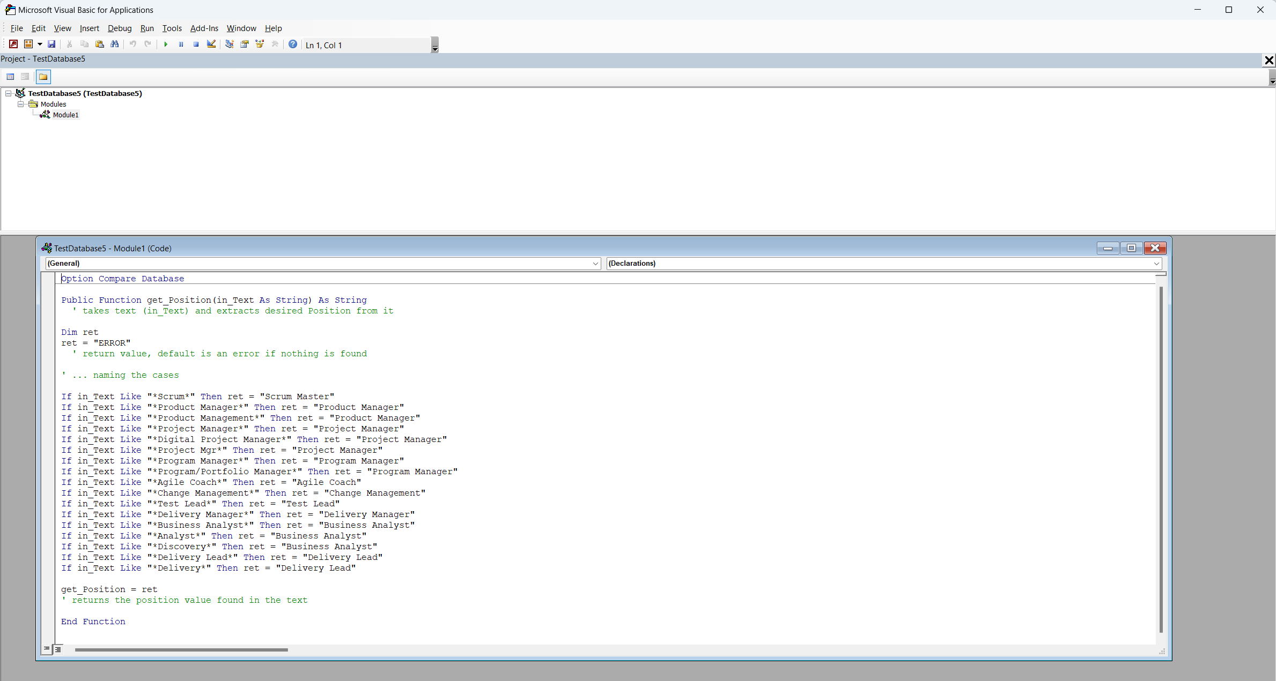
Task: Click the code window vertical scrollbar
Action: (1161, 460)
